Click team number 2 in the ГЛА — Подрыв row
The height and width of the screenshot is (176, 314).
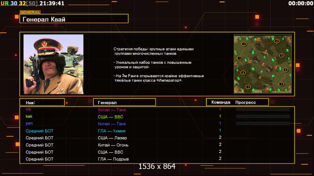(220, 158)
